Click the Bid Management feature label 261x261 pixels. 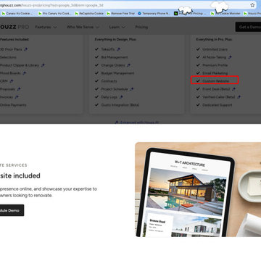pos(115,57)
